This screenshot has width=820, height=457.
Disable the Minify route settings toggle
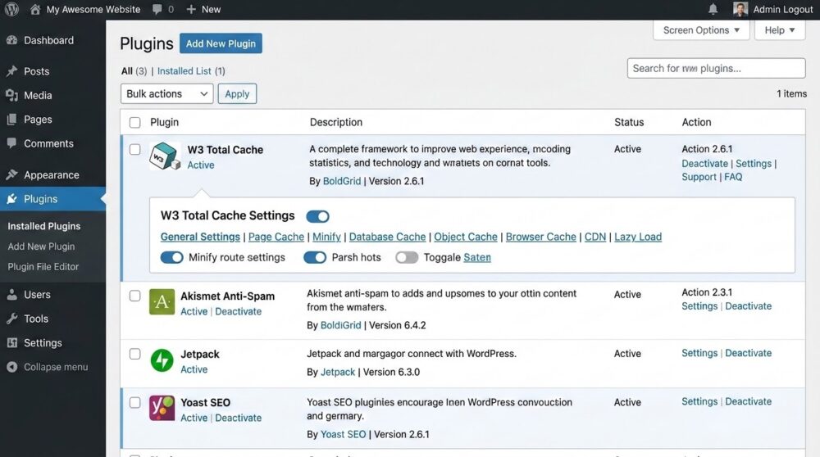(171, 257)
